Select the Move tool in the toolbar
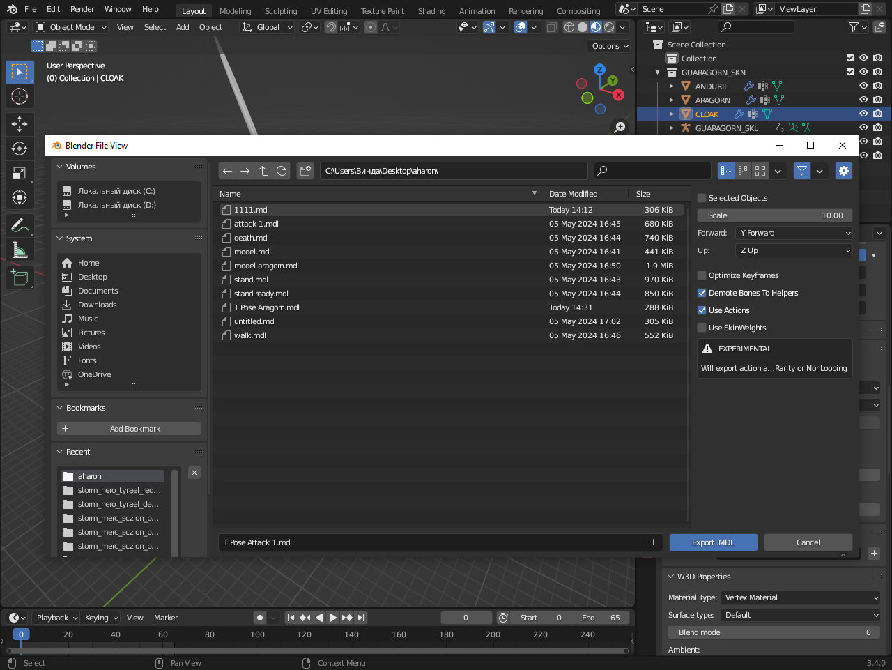The height and width of the screenshot is (670, 892). [20, 124]
